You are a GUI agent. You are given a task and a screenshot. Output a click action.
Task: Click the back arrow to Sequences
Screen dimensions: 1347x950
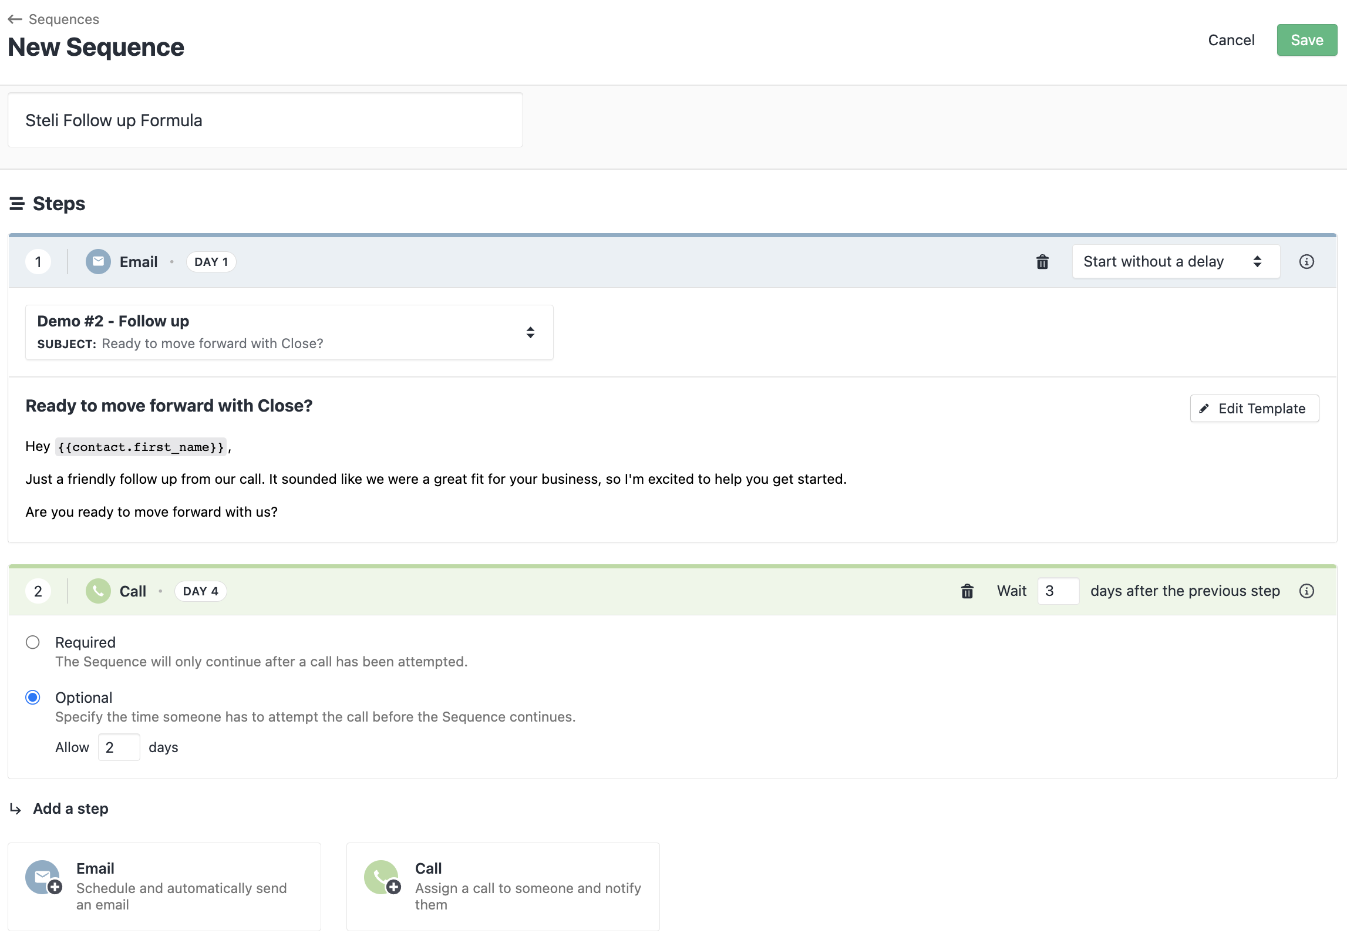pyautogui.click(x=15, y=19)
